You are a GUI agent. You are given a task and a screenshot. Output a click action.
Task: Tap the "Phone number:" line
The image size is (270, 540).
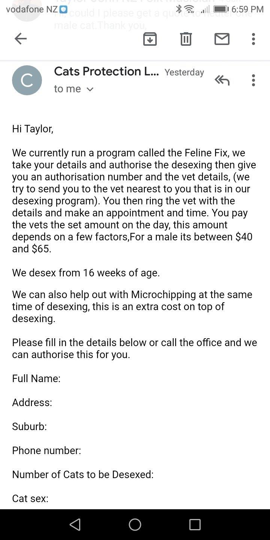pos(46,450)
